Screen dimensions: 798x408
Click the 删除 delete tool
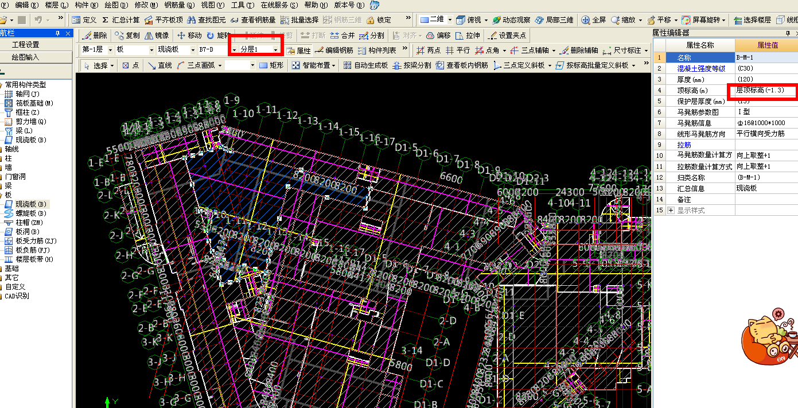coord(95,35)
